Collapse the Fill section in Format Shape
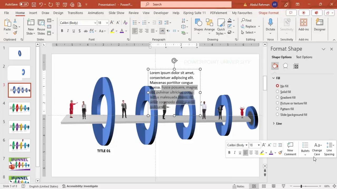This screenshot has height=189, width=337. [274, 78]
